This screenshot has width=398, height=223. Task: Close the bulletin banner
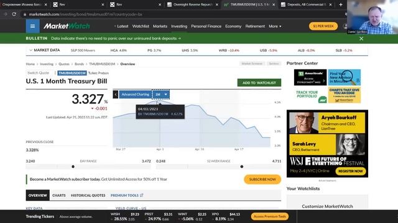pyautogui.click(x=361, y=38)
